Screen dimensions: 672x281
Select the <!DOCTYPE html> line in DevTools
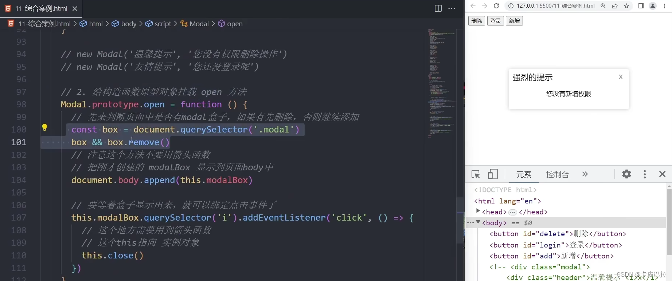click(505, 190)
